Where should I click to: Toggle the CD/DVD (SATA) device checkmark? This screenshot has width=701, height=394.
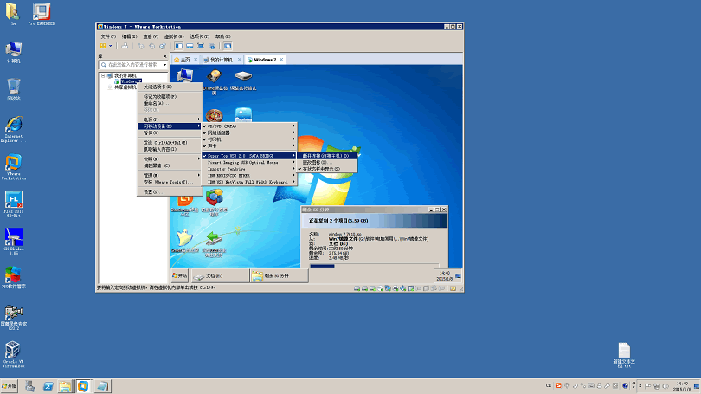pyautogui.click(x=222, y=126)
